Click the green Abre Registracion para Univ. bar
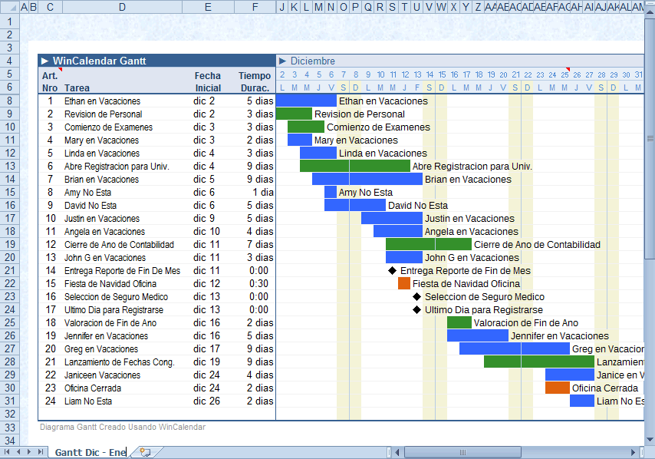The image size is (655, 459). click(354, 167)
